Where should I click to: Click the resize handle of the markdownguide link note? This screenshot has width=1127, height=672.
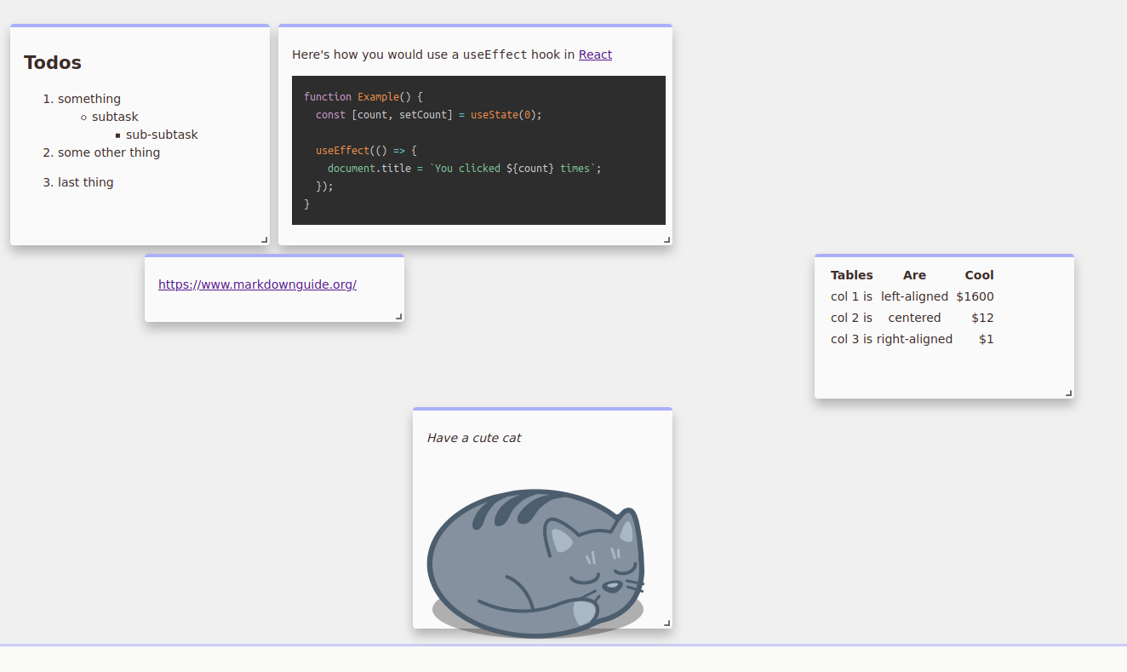click(x=399, y=317)
